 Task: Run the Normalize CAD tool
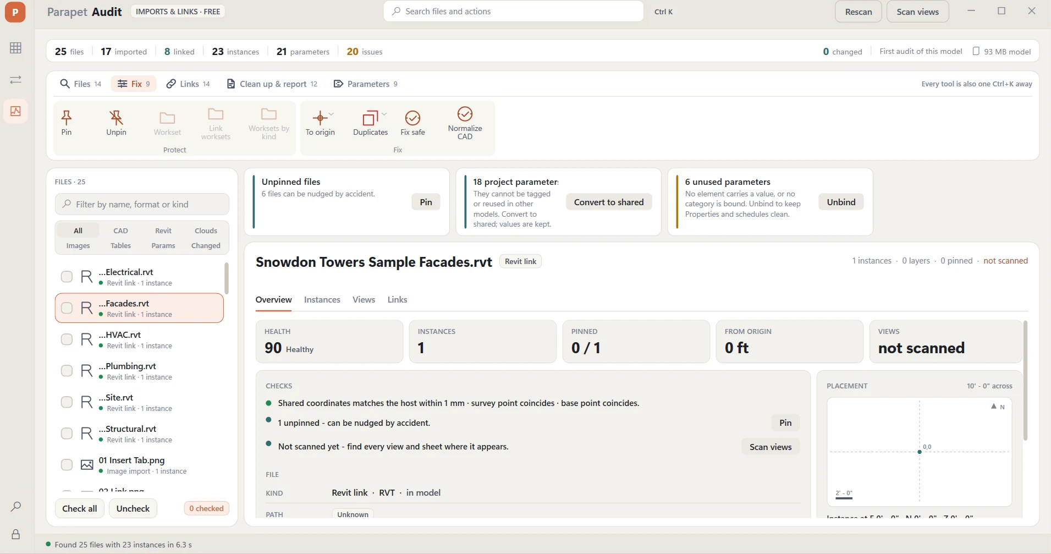pyautogui.click(x=465, y=123)
